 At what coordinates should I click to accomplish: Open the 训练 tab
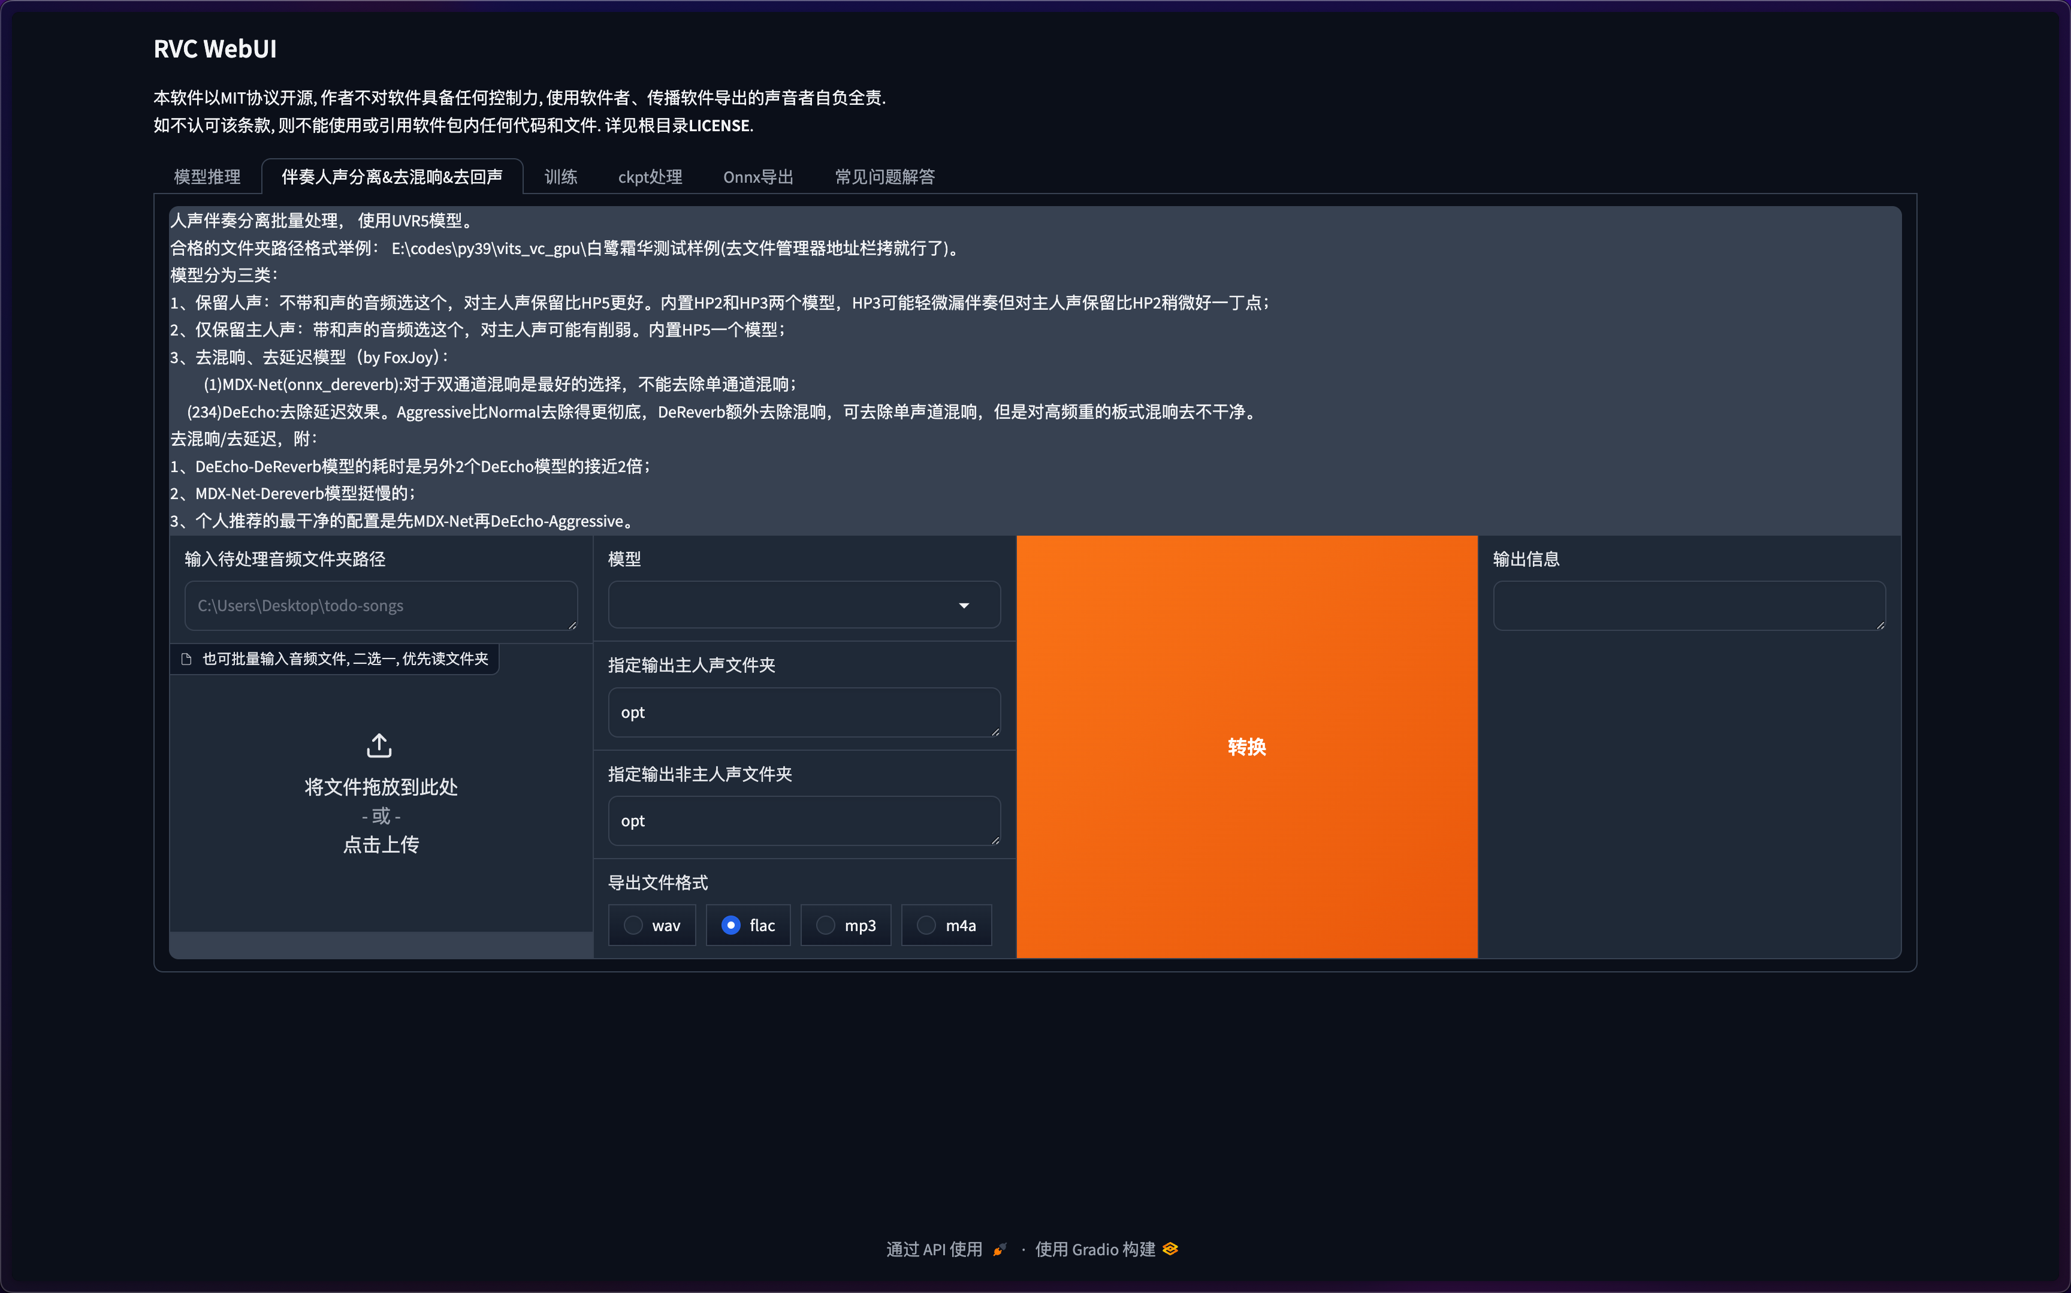point(560,177)
